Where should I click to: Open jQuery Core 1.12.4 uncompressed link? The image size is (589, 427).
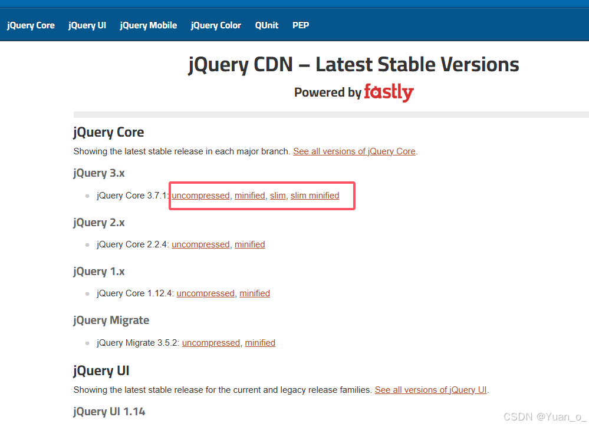206,293
